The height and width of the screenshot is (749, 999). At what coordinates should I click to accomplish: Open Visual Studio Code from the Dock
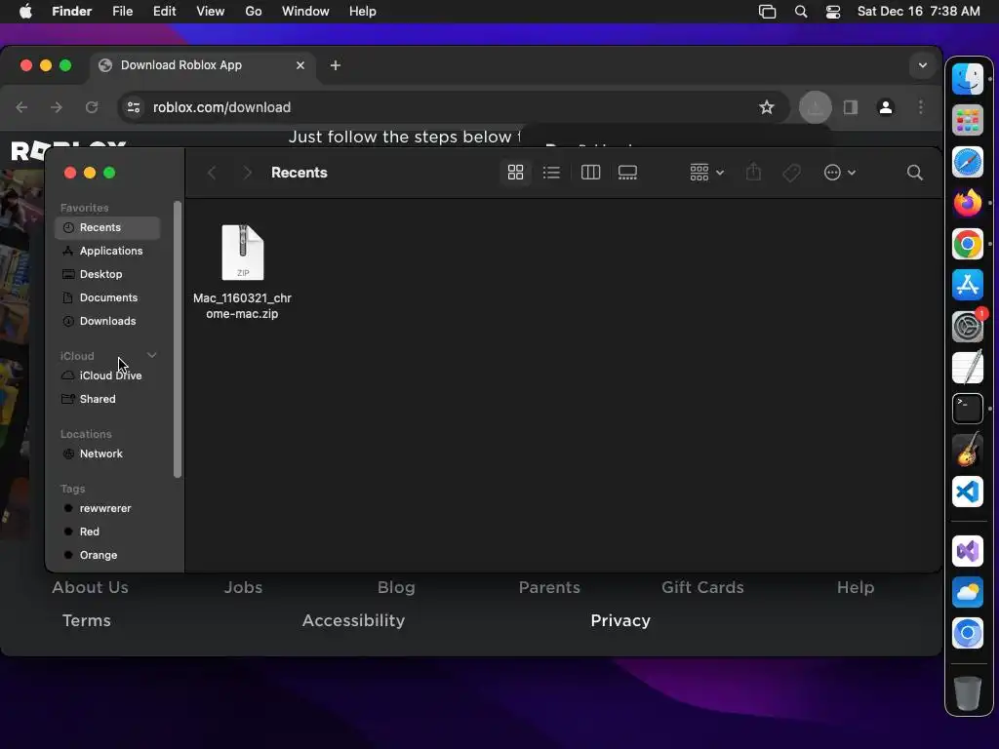(x=967, y=492)
